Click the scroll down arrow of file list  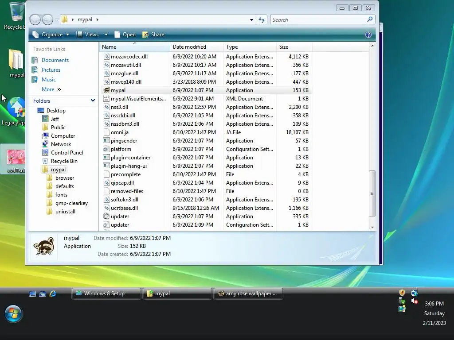pyautogui.click(x=372, y=227)
